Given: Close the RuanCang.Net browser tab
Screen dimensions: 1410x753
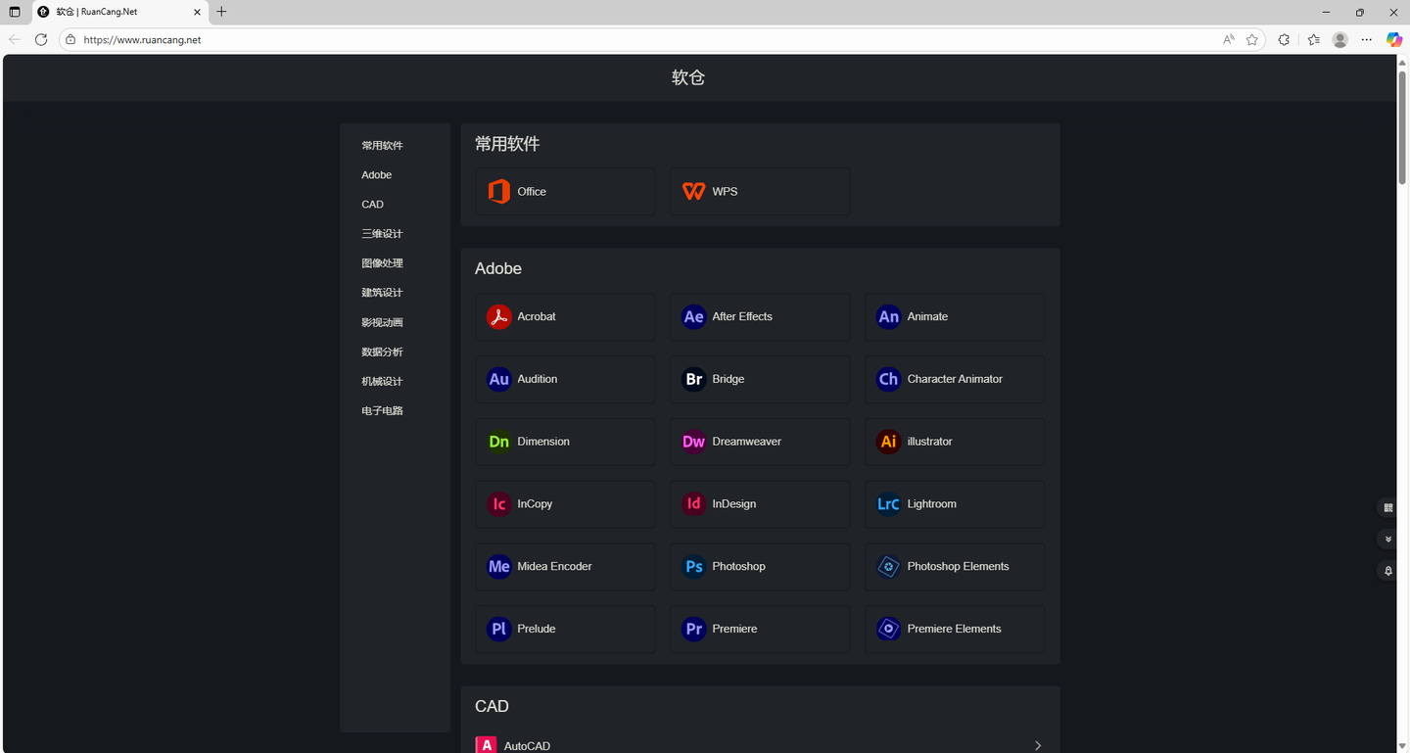Looking at the screenshot, I should [197, 12].
